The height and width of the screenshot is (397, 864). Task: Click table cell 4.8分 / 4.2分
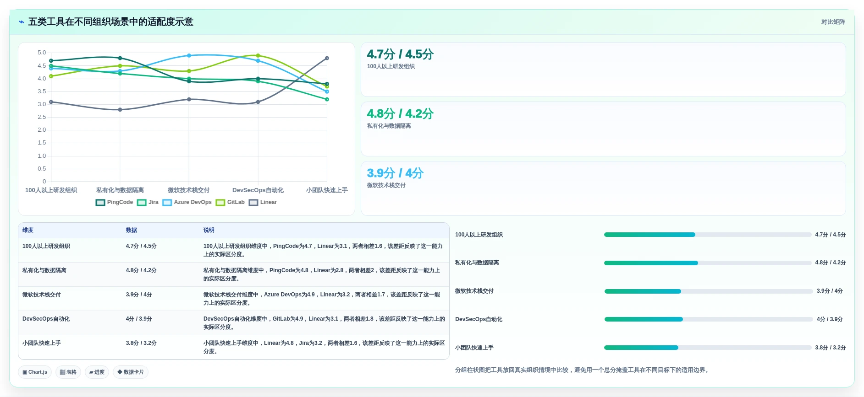click(141, 270)
